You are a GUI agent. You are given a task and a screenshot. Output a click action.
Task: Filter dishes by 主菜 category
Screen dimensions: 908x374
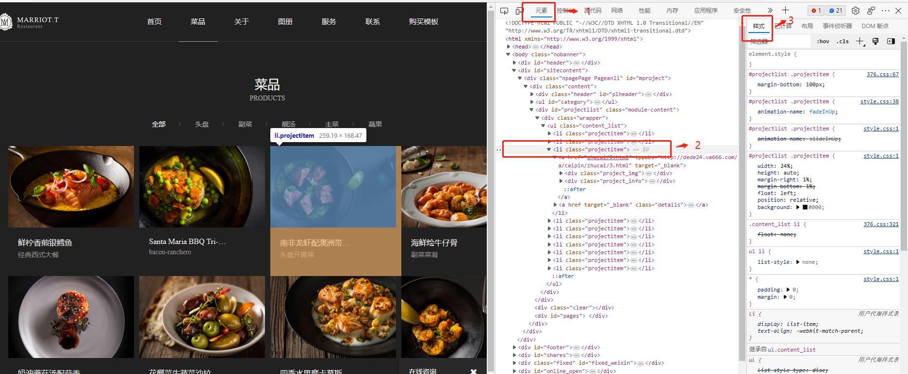click(x=332, y=124)
